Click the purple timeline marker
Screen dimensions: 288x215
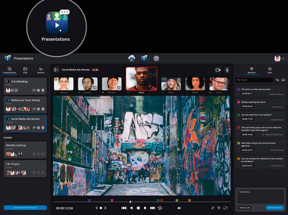click(x=89, y=200)
